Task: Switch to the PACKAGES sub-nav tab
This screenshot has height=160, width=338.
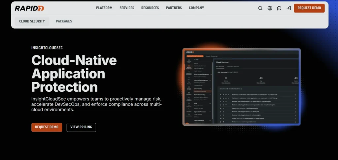Action: 64,21
